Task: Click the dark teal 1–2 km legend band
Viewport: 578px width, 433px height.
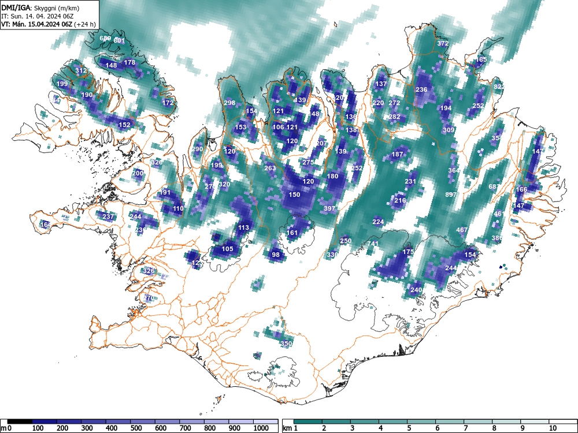Action: tap(308, 421)
